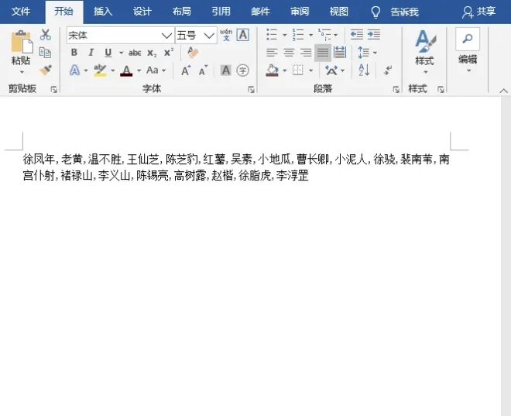
Task: Open the File (文件) tab
Action: coord(21,12)
